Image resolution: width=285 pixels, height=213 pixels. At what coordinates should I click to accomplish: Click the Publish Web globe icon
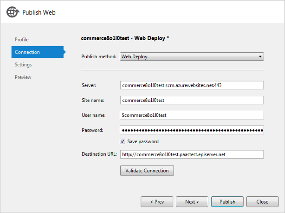pos(13,12)
